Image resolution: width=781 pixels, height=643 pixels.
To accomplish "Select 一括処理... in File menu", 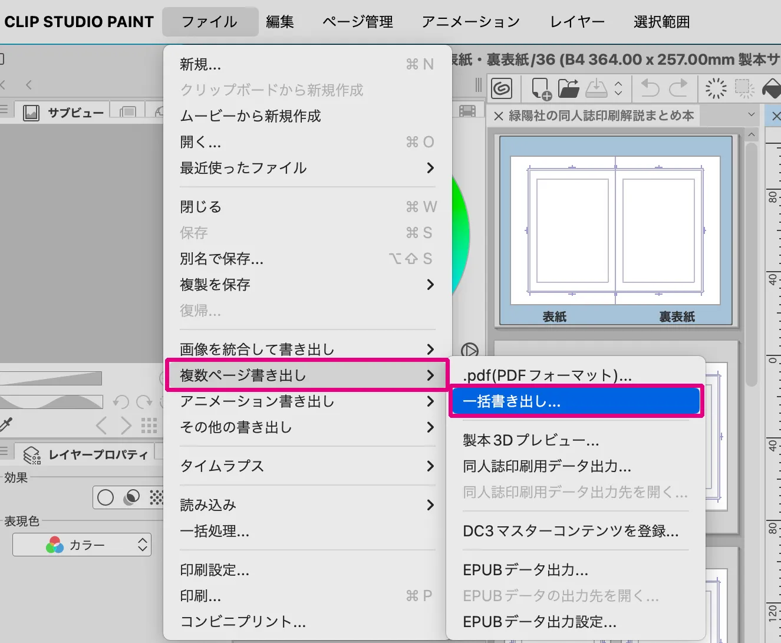I will (x=307, y=531).
